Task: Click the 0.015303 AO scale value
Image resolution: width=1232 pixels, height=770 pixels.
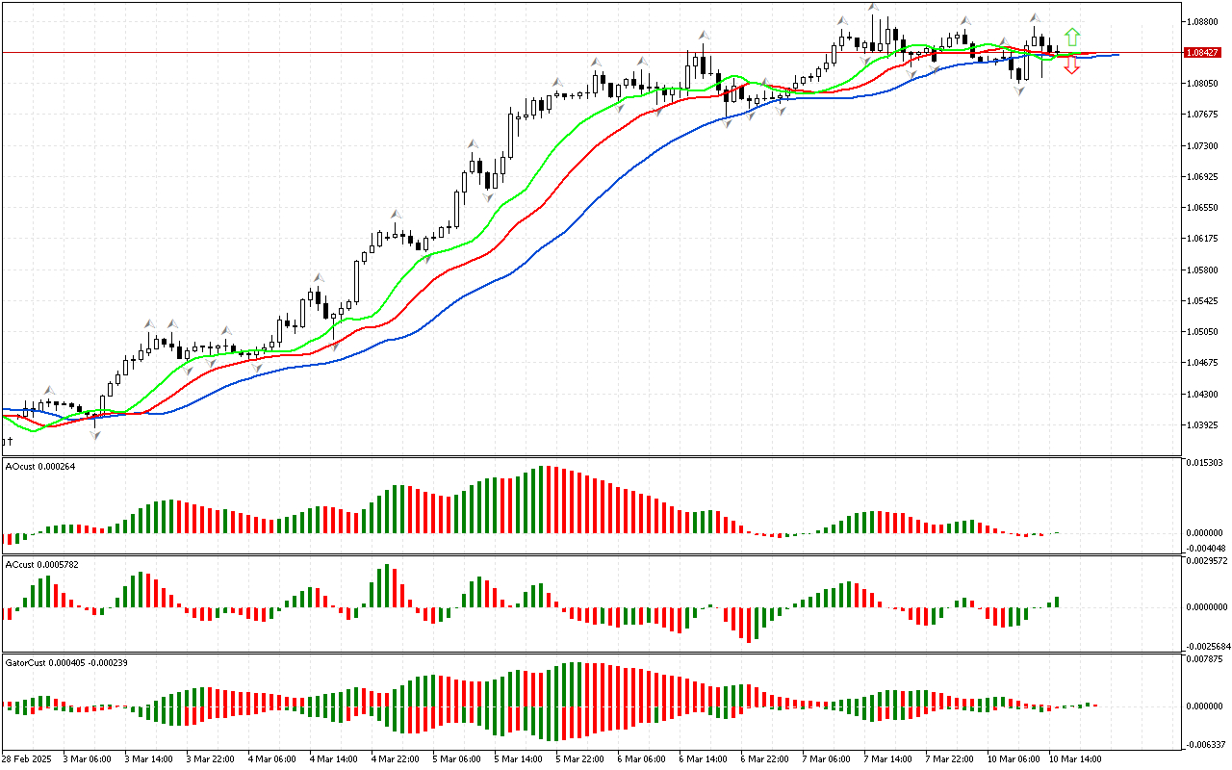Action: click(1203, 464)
